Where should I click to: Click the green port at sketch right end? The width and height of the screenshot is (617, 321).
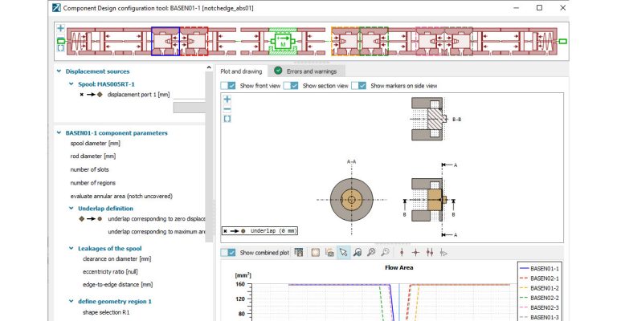562,41
